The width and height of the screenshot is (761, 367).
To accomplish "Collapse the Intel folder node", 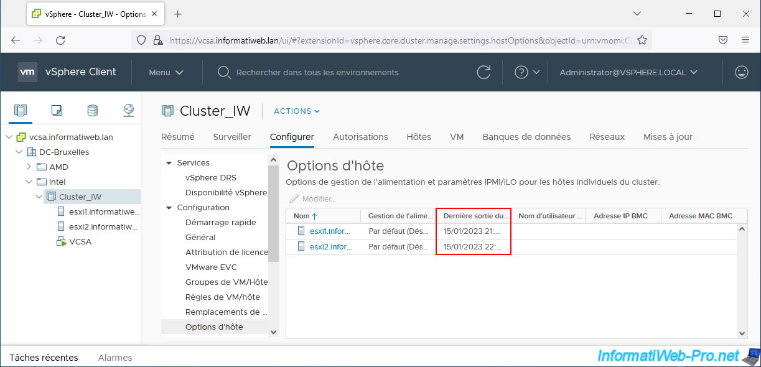I will pyautogui.click(x=29, y=182).
